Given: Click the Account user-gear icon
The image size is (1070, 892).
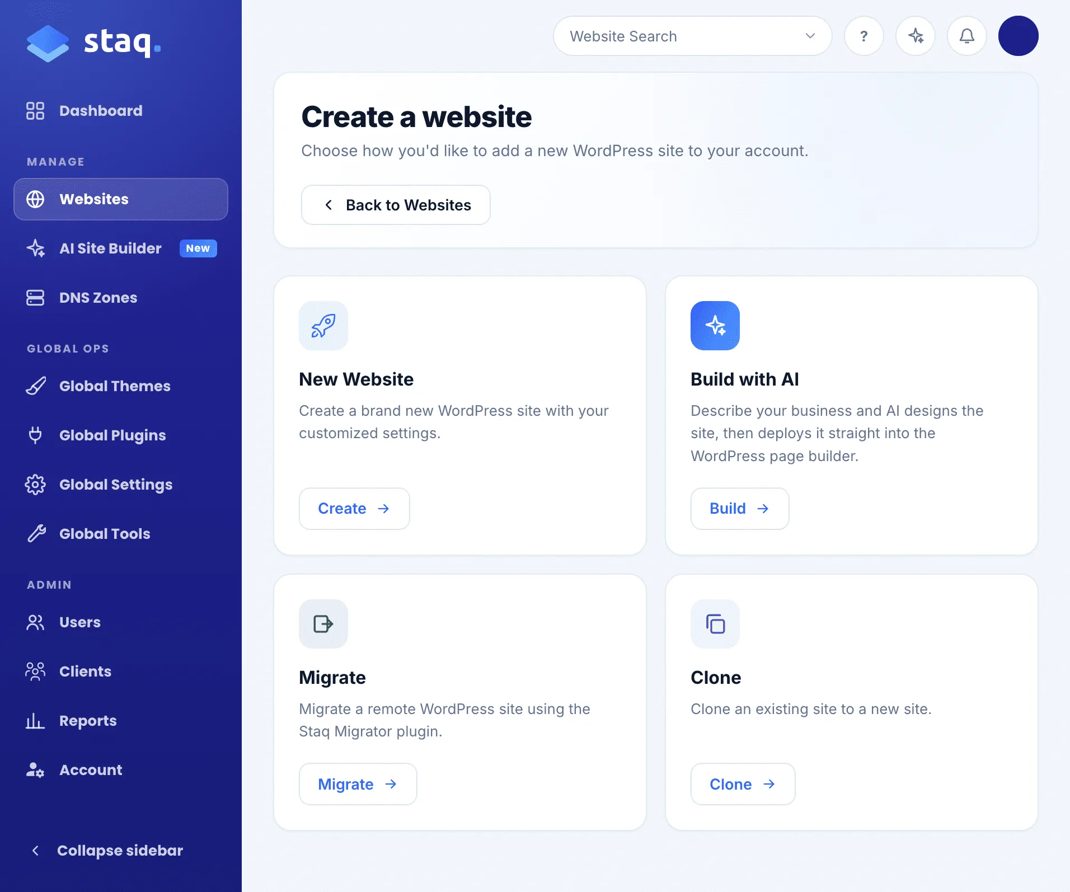Looking at the screenshot, I should (x=35, y=770).
